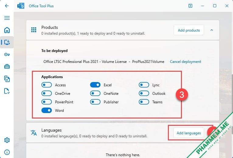Enable the Outlook application toggle

point(144,93)
